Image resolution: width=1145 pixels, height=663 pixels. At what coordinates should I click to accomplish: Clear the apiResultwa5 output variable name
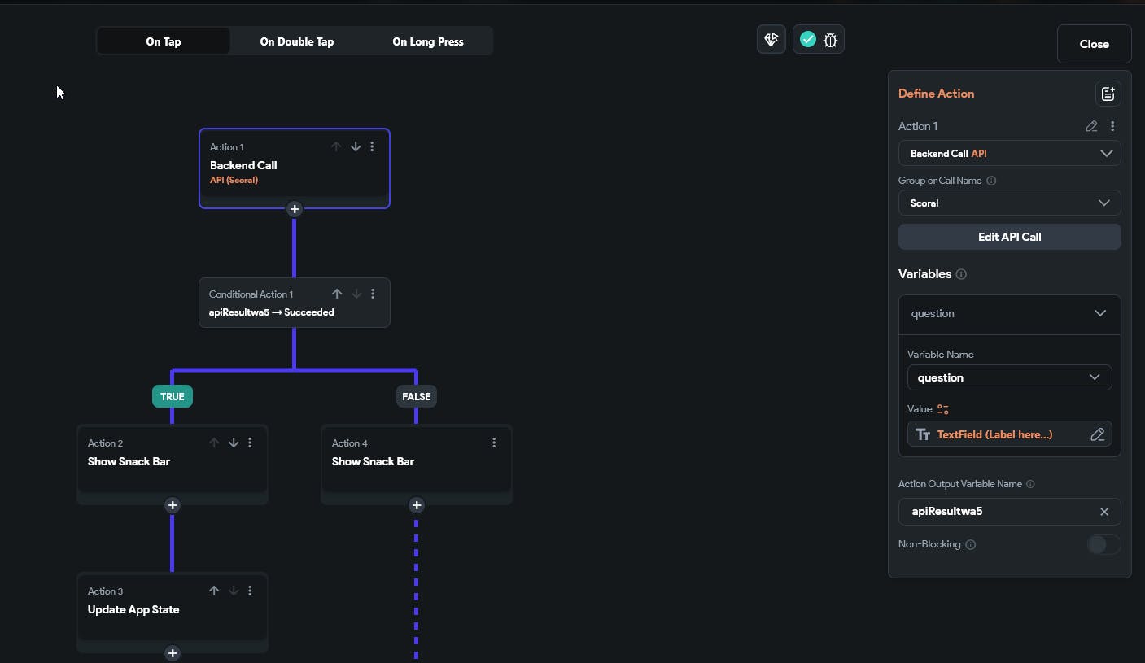click(x=1104, y=512)
